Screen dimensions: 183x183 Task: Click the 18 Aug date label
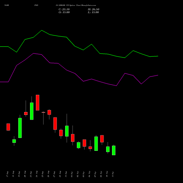coord(14,174)
